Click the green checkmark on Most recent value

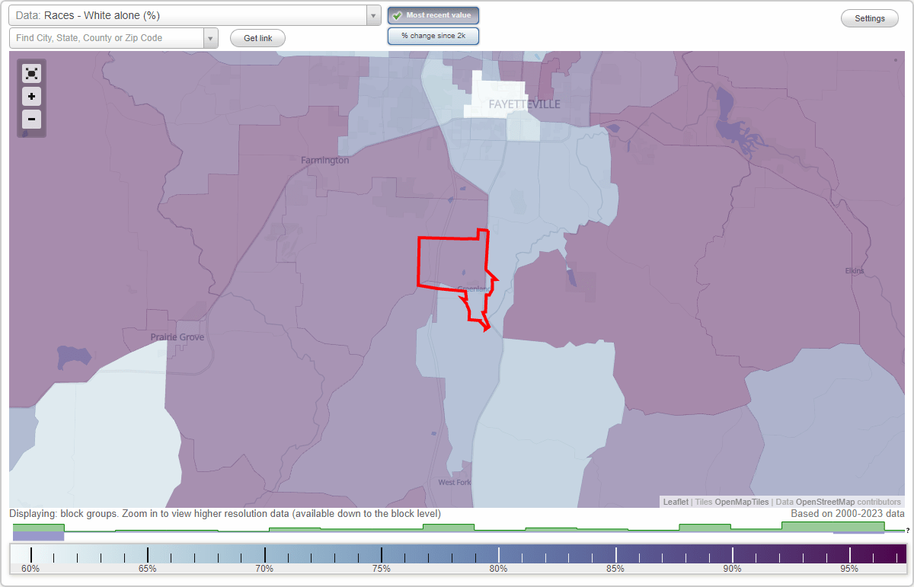[397, 15]
